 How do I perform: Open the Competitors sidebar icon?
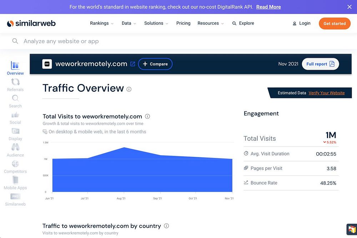click(15, 164)
